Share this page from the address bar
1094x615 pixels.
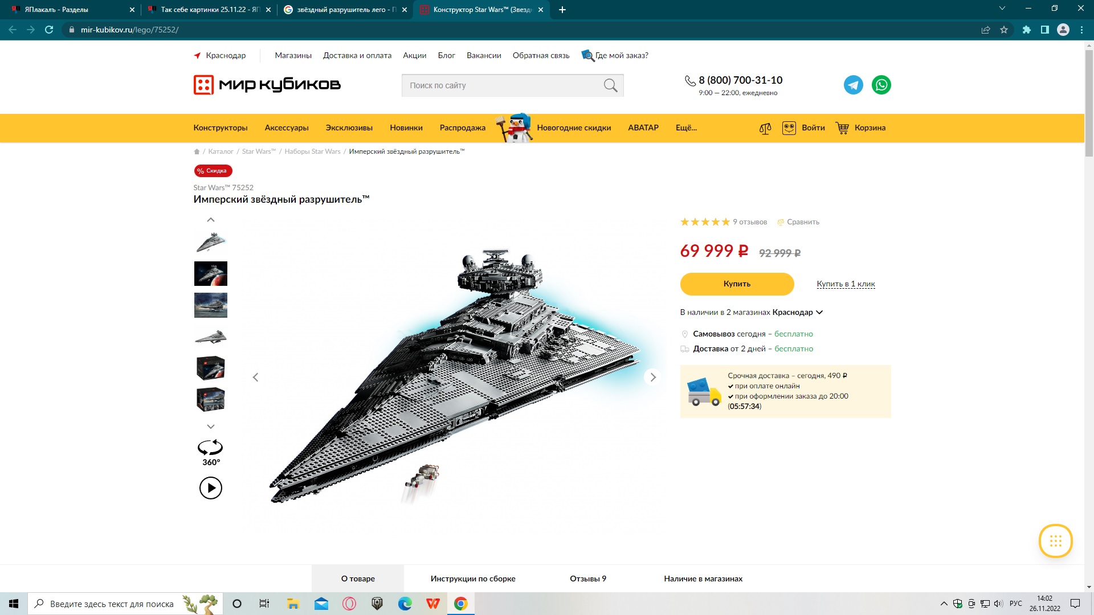[x=986, y=30]
